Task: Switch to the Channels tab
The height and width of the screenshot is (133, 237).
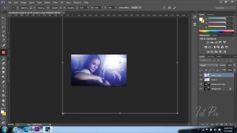Action: [x=211, y=57]
